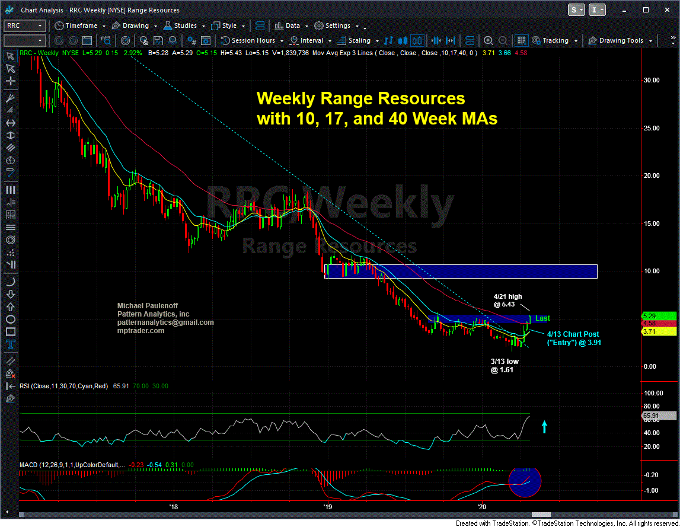Toggle the I mode button in title bar
680x527 pixels.
597,10
